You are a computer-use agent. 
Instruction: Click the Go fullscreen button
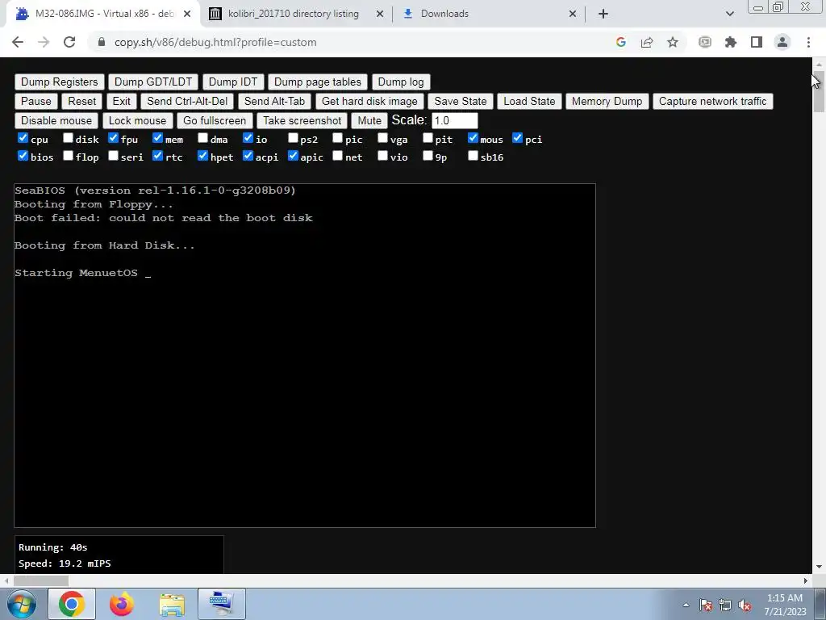point(215,121)
